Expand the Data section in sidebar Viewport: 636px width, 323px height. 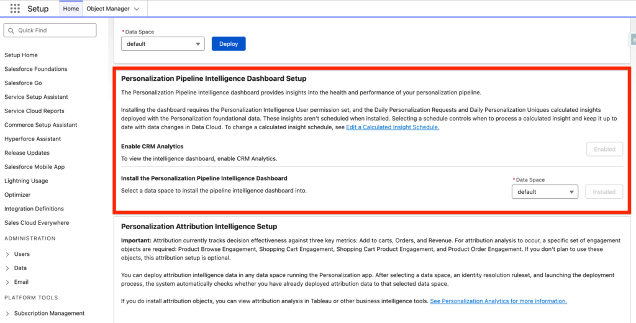[7, 268]
